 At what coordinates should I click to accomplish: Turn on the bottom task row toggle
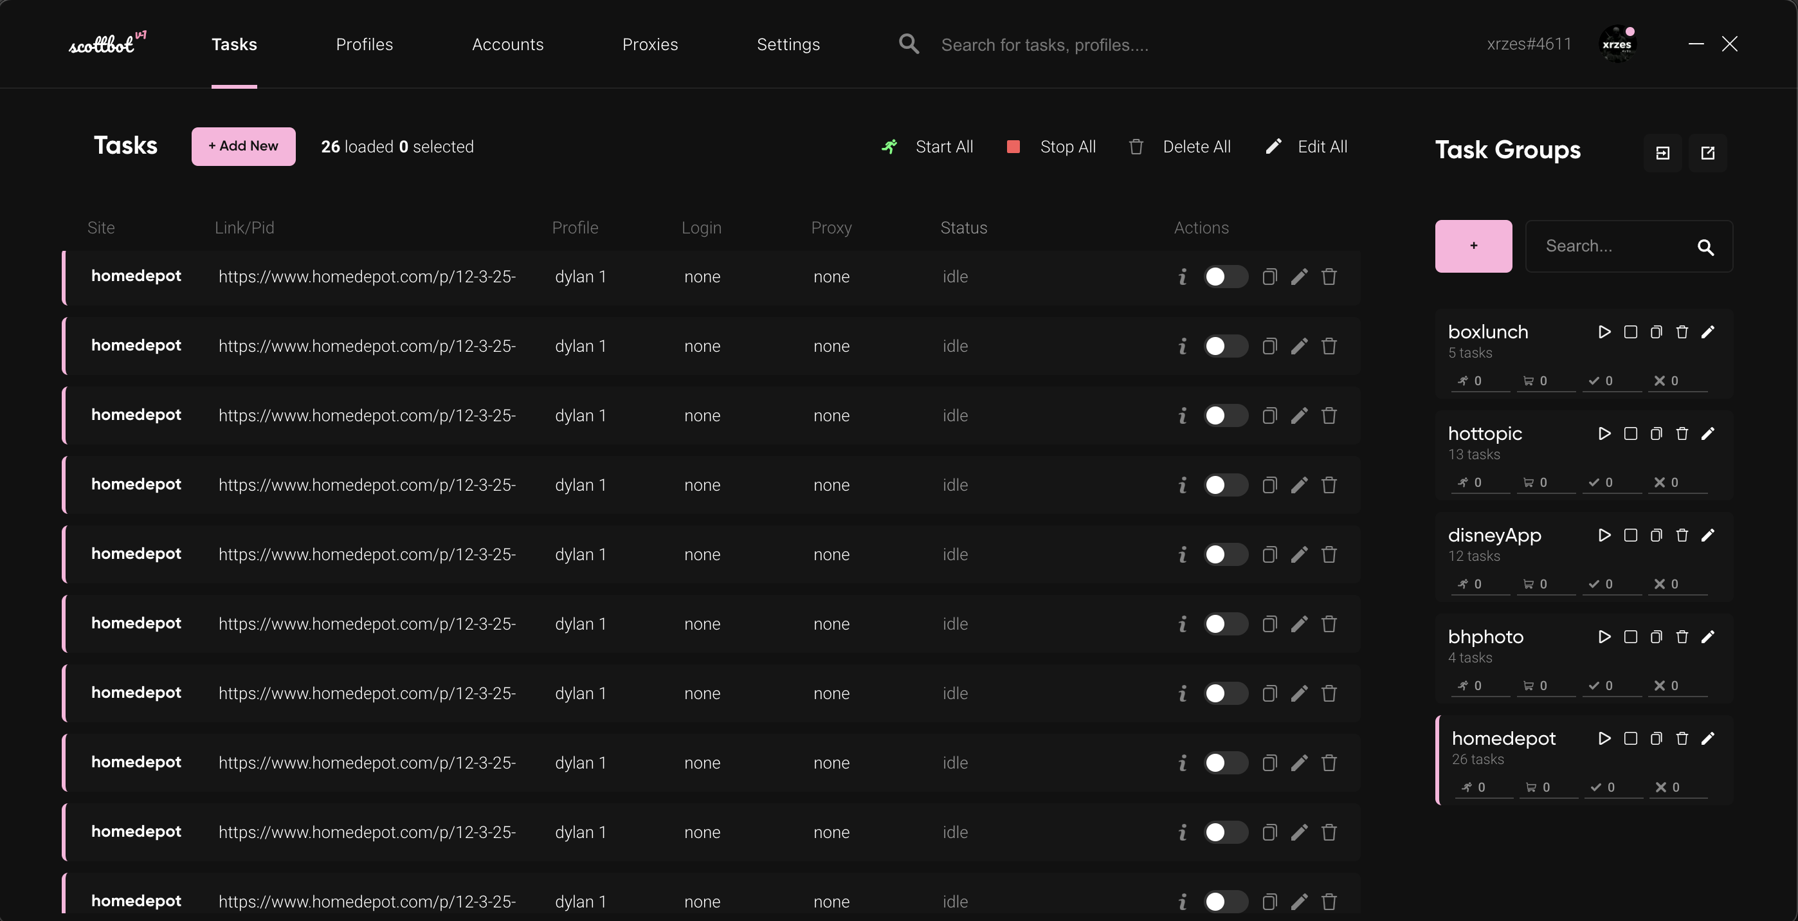[x=1225, y=902]
